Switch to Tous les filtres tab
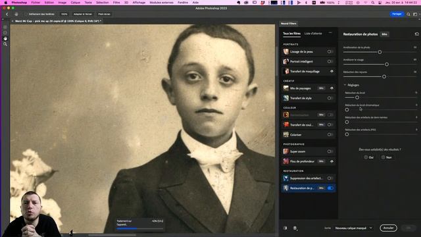 (291, 34)
